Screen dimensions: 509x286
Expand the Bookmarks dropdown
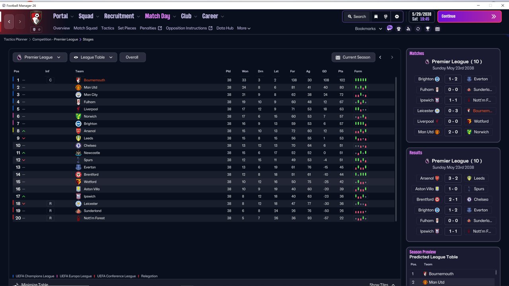click(369, 29)
